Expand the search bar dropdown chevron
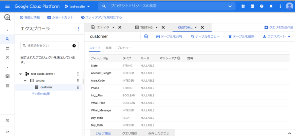 coord(230,7)
